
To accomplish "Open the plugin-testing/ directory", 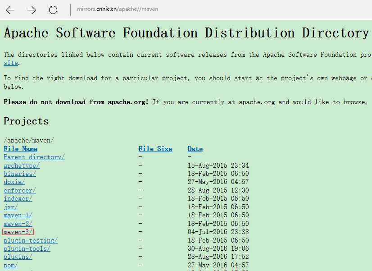I will [31, 240].
